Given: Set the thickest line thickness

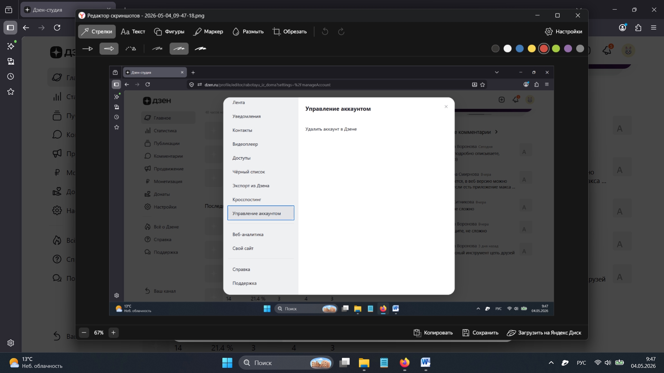Looking at the screenshot, I should coord(201,49).
